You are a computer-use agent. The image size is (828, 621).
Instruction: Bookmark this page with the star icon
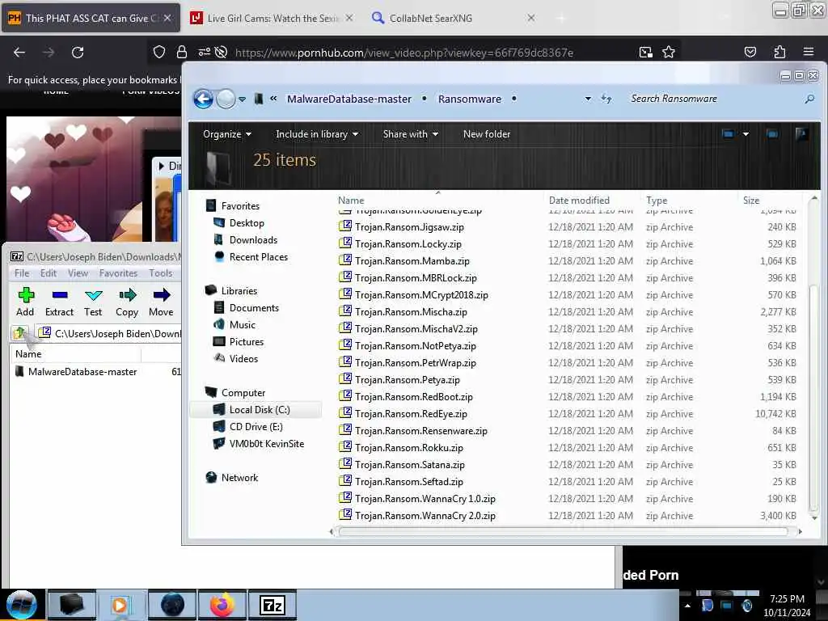coord(669,52)
